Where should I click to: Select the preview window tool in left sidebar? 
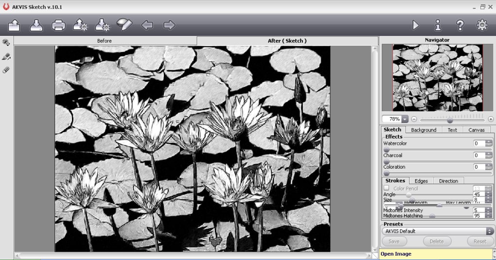(x=6, y=42)
